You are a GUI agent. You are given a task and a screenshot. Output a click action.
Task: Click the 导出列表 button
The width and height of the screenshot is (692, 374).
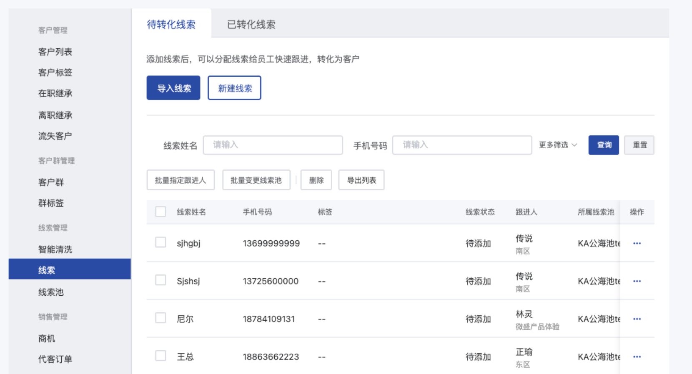pos(361,180)
